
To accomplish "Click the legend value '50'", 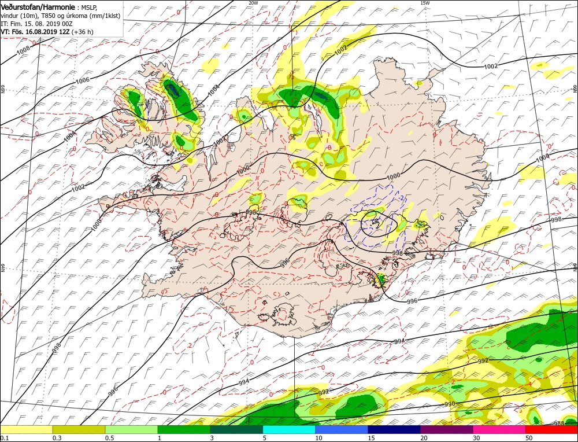I will (x=529, y=438).
